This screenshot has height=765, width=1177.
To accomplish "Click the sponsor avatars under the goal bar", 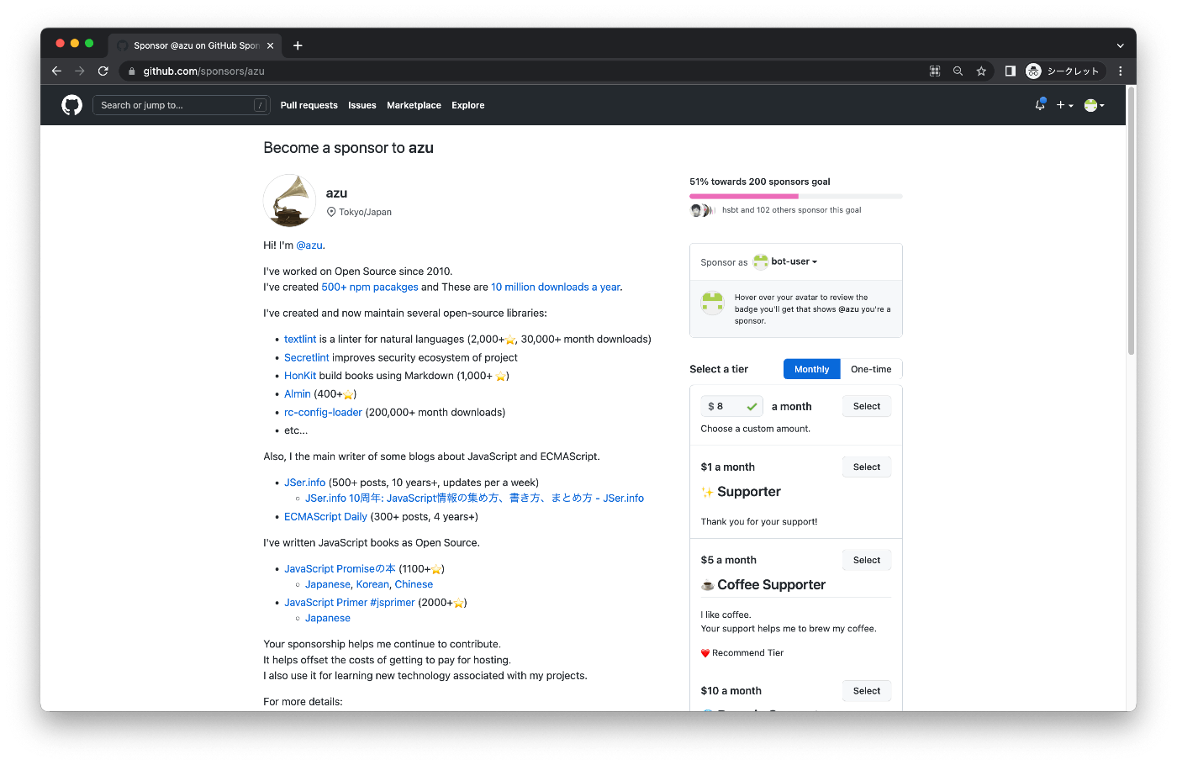I will pyautogui.click(x=702, y=210).
